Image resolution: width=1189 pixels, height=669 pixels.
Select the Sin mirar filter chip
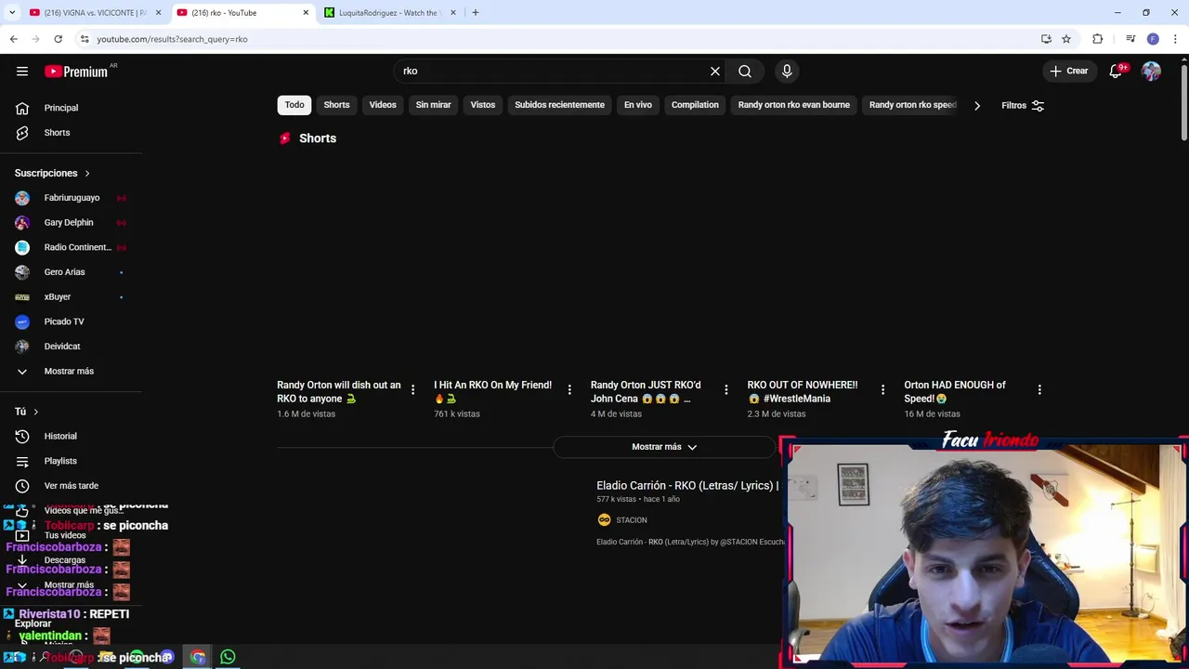point(433,105)
